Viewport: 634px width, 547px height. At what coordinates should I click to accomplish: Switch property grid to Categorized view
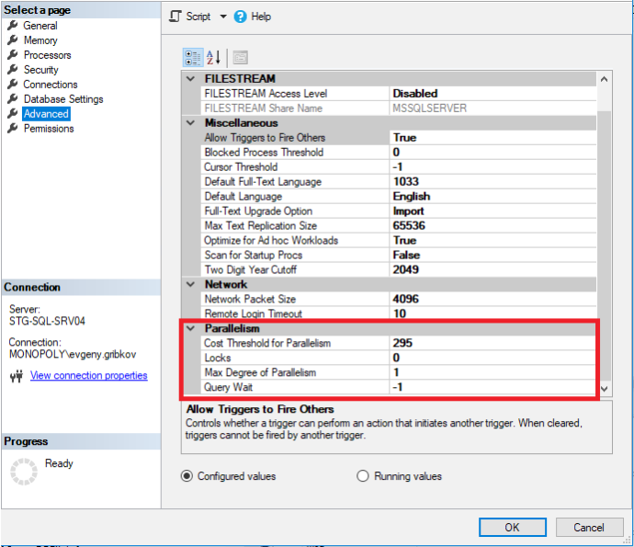click(x=193, y=57)
